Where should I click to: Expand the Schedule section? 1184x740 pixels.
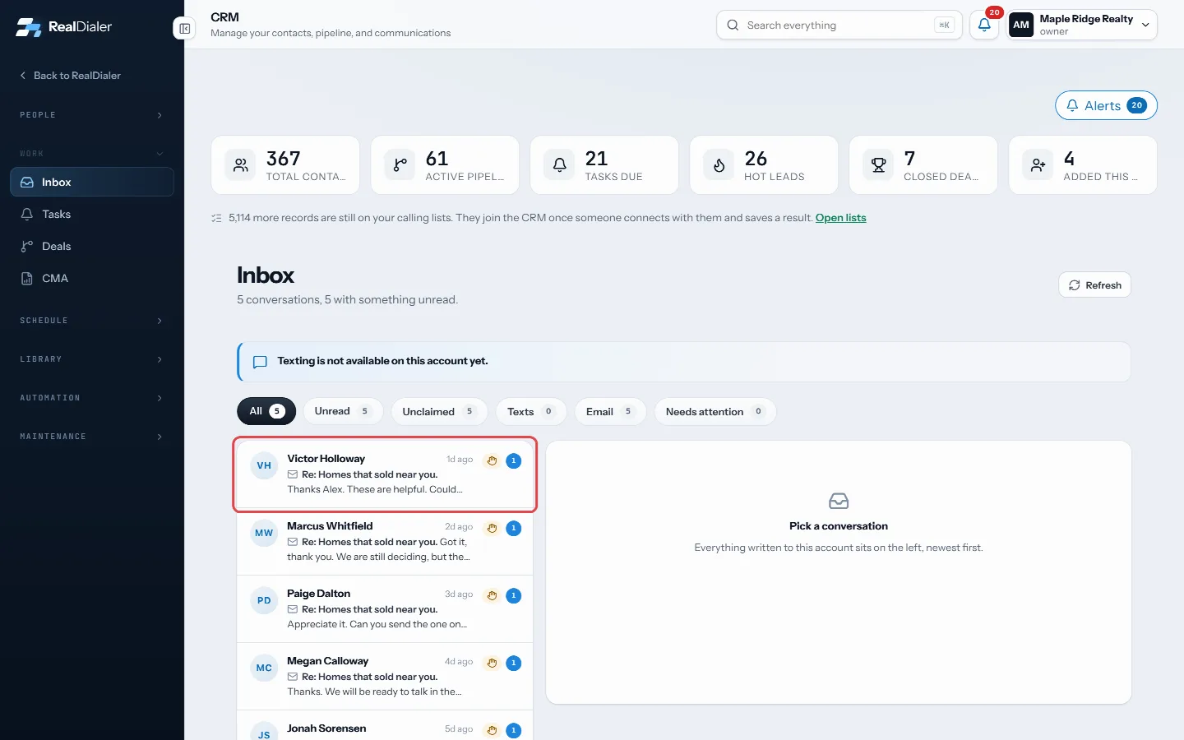(92, 321)
